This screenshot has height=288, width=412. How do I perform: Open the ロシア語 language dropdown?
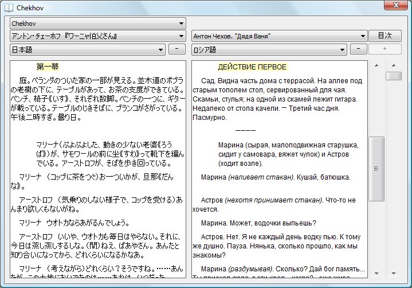tap(269, 50)
